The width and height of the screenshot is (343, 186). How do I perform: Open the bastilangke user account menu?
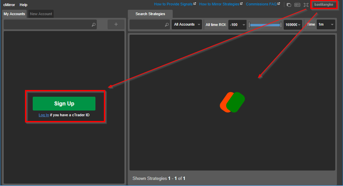click(x=324, y=5)
